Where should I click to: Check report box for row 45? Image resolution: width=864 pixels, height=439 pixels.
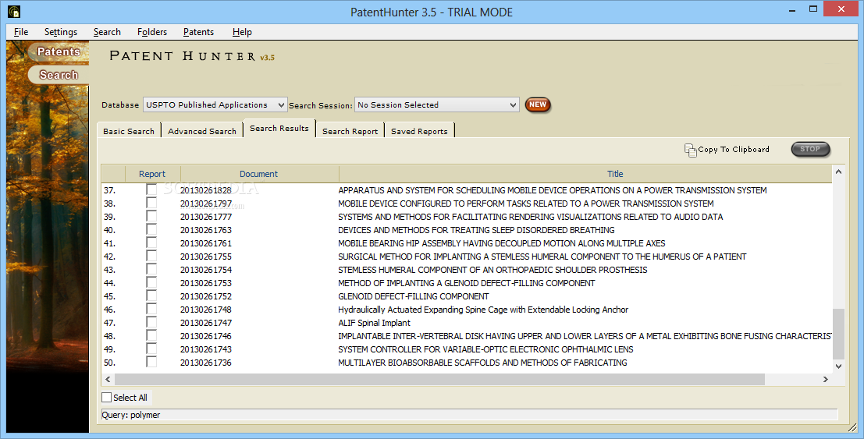151,296
